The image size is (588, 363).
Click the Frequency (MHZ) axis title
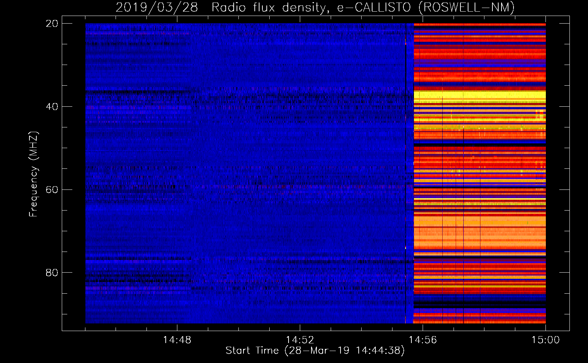pyautogui.click(x=33, y=174)
